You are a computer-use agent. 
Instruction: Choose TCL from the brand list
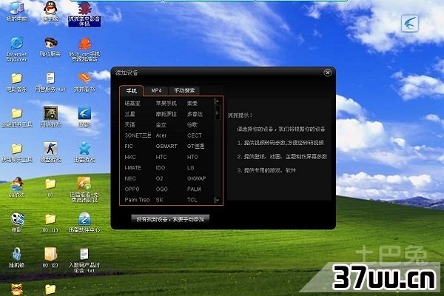pos(192,200)
